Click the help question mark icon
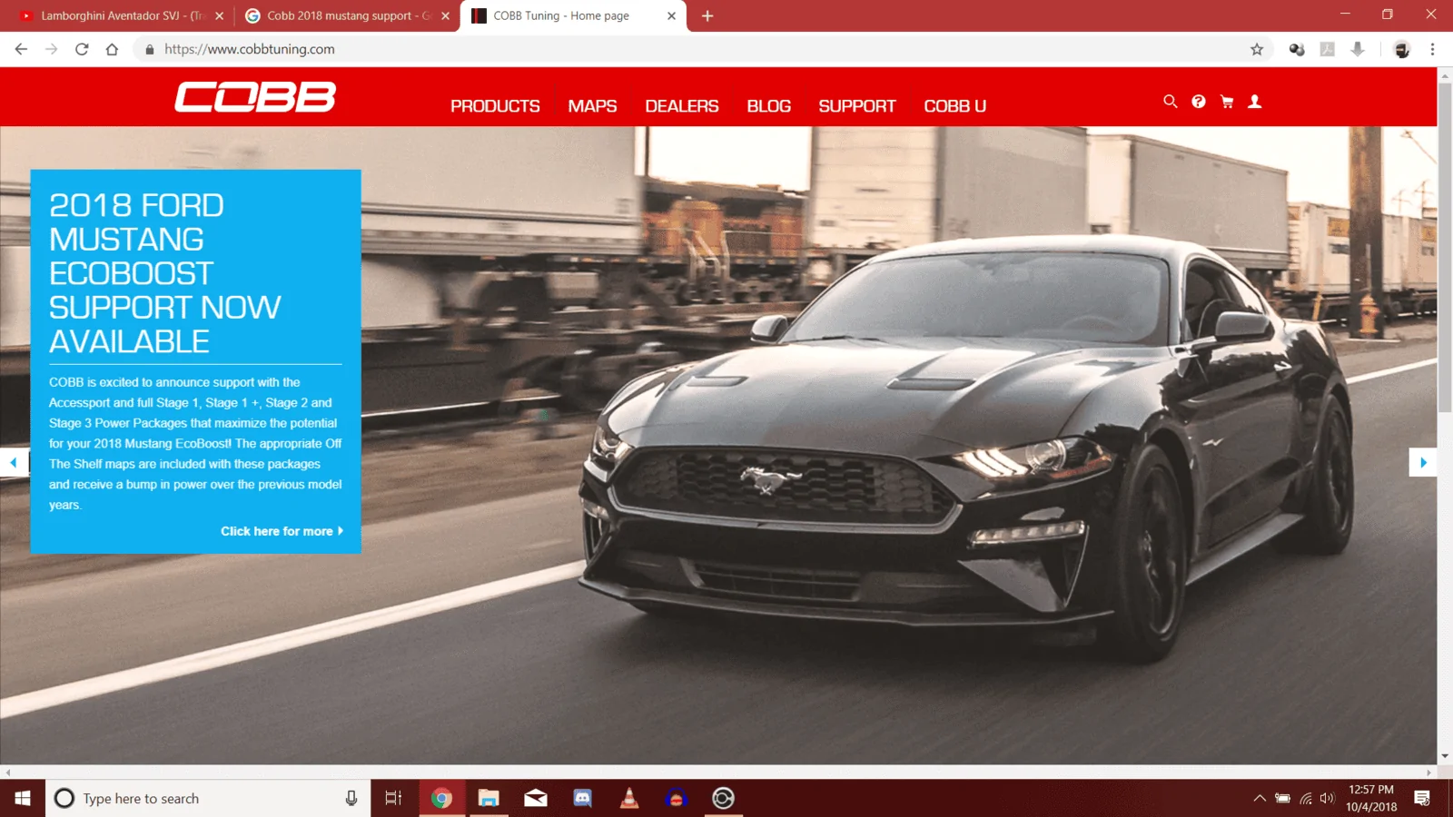The height and width of the screenshot is (817, 1453). 1199,102
